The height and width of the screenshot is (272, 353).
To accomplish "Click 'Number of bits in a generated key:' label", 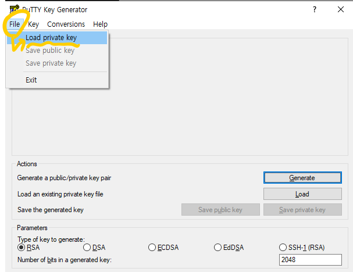I will point(65,260).
